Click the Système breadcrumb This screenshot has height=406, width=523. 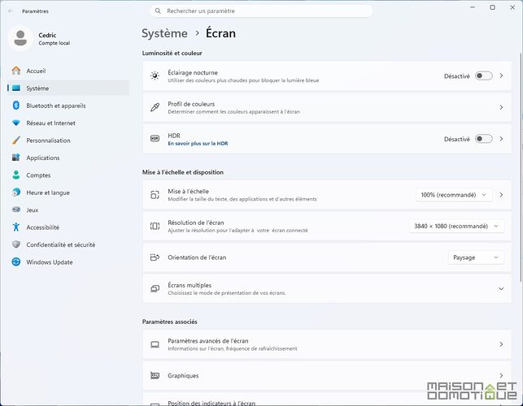click(x=164, y=33)
